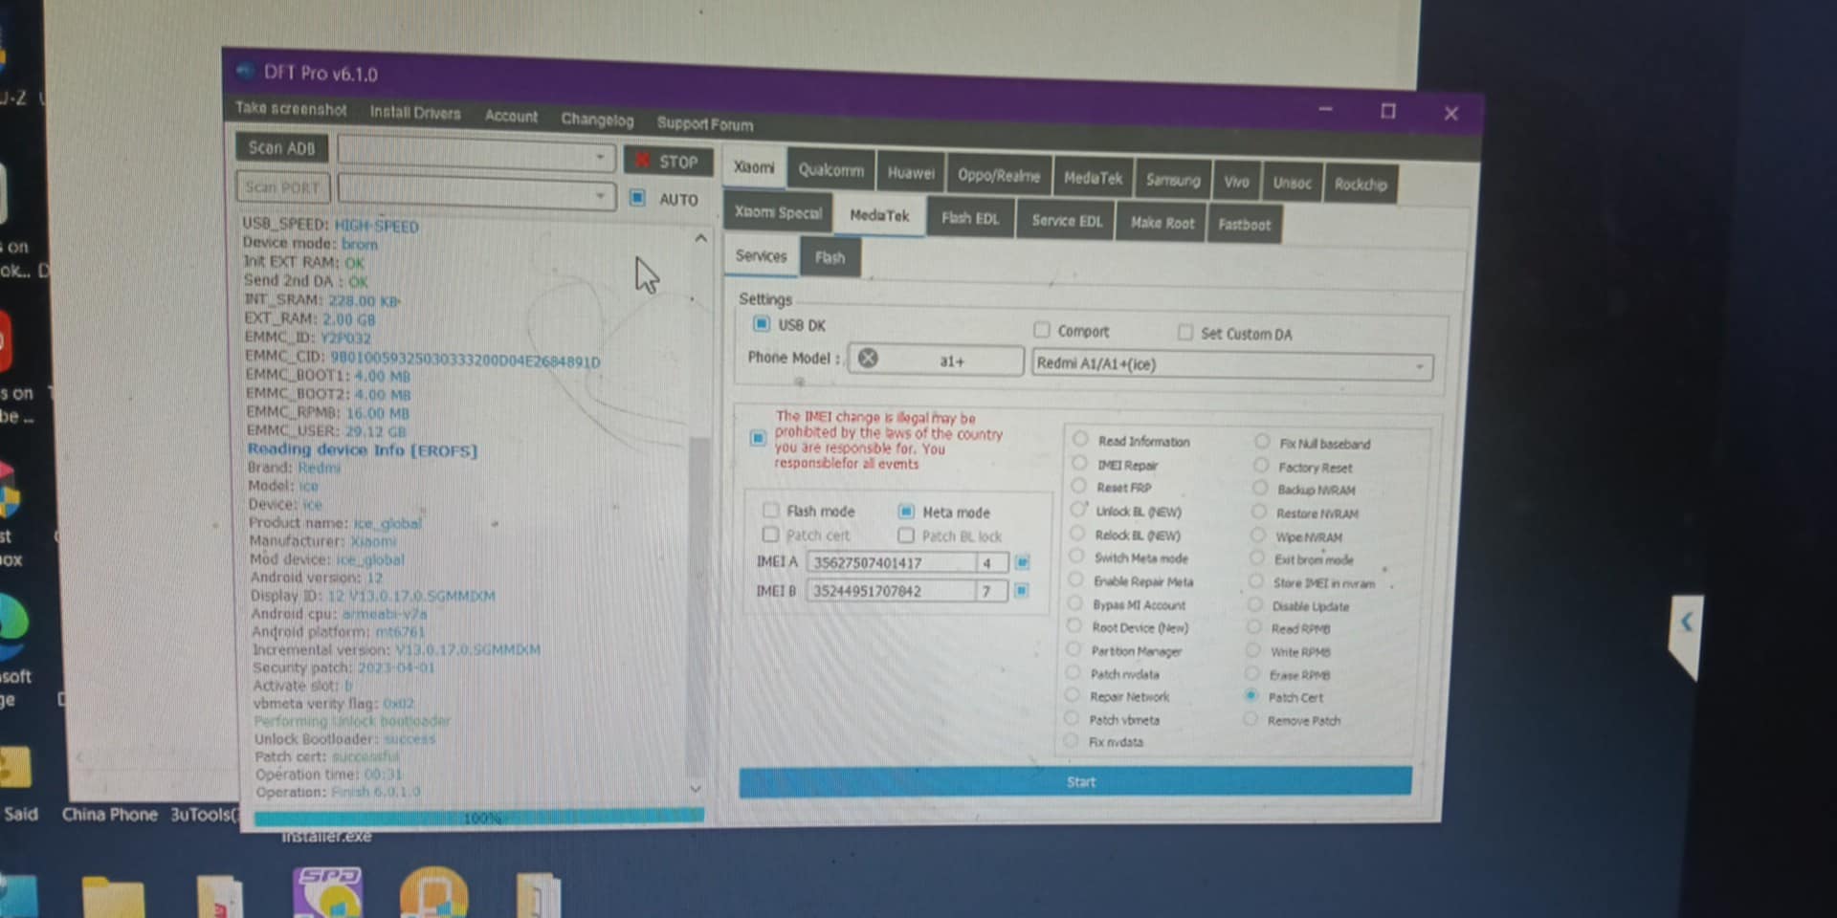
Task: Enable Patch BL lock checkbox
Action: pos(905,535)
